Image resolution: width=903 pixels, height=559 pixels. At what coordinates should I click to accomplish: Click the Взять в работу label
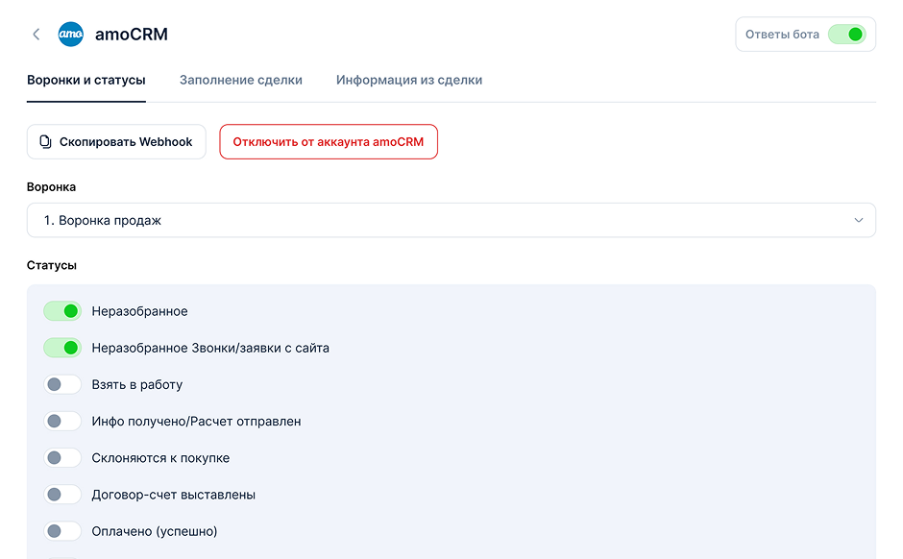[x=137, y=384]
